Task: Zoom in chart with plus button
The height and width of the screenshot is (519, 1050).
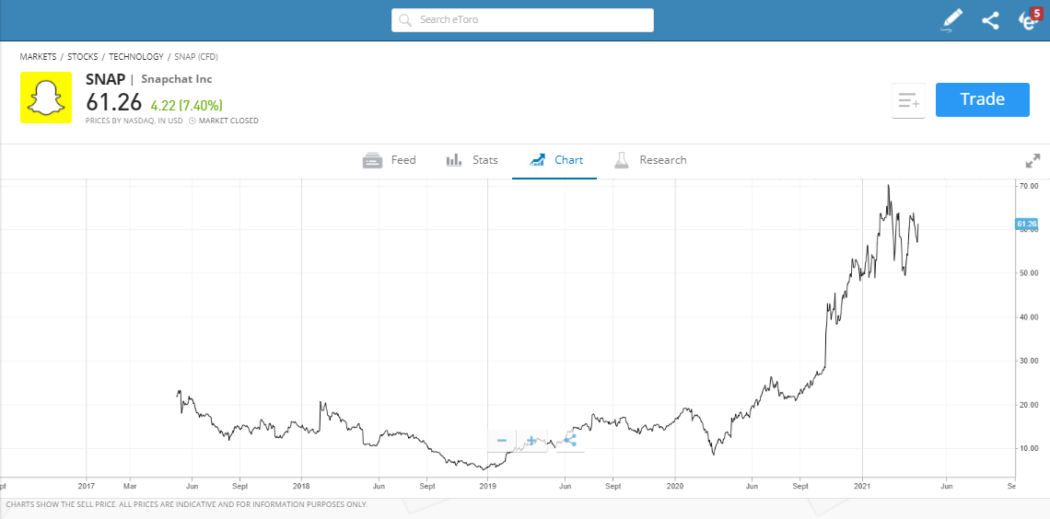Action: click(531, 441)
